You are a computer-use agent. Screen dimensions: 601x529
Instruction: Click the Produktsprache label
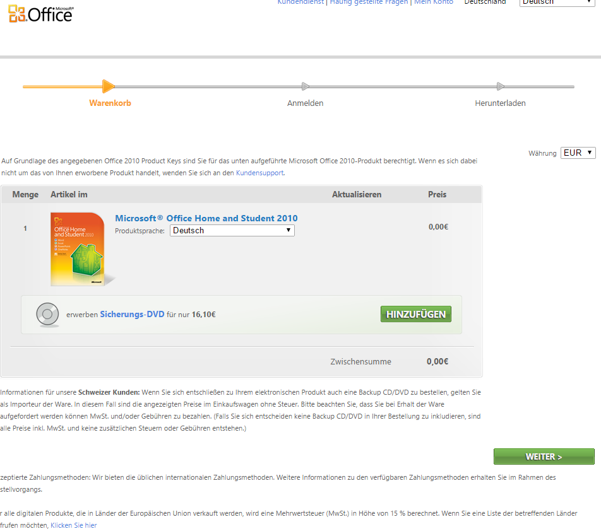click(x=140, y=231)
